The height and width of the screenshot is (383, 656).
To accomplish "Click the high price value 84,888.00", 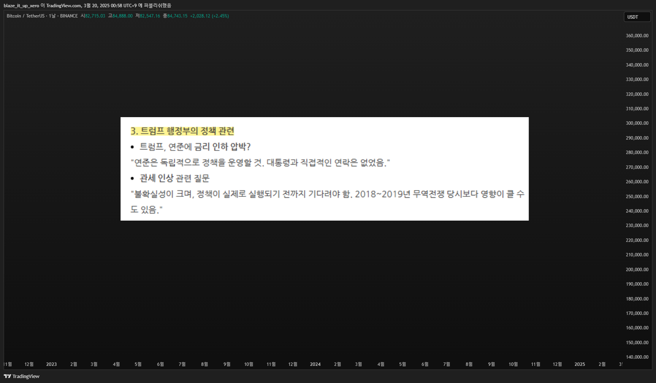I will (122, 16).
